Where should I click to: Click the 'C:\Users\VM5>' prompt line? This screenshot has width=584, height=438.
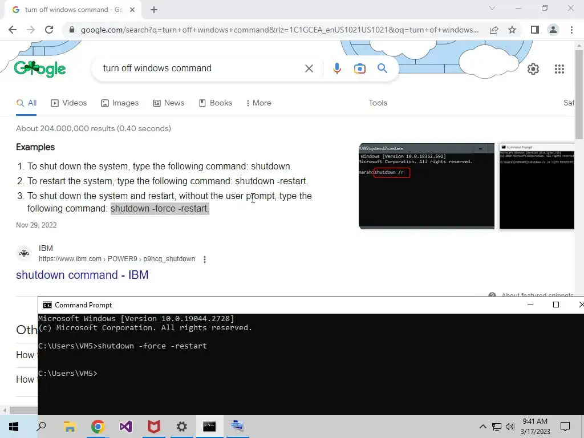[68, 374]
